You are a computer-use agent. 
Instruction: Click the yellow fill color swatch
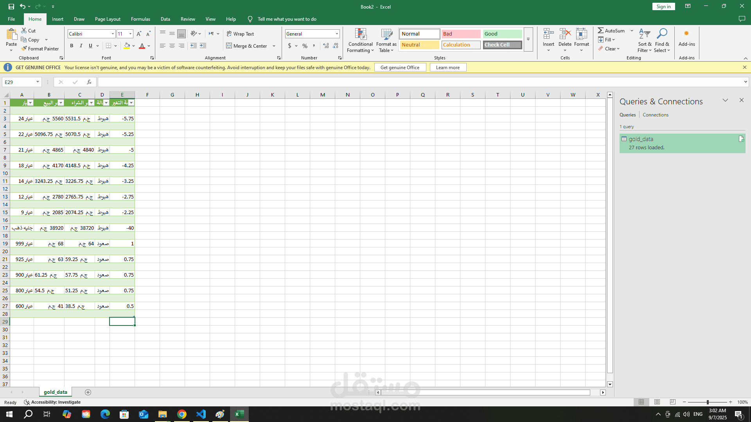(x=127, y=46)
